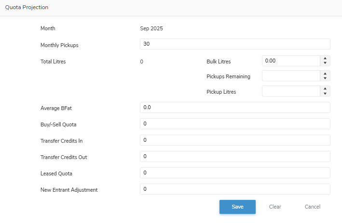342x223 pixels.
Task: Raise Pickup Litres with the up arrow
Action: [x=325, y=89]
